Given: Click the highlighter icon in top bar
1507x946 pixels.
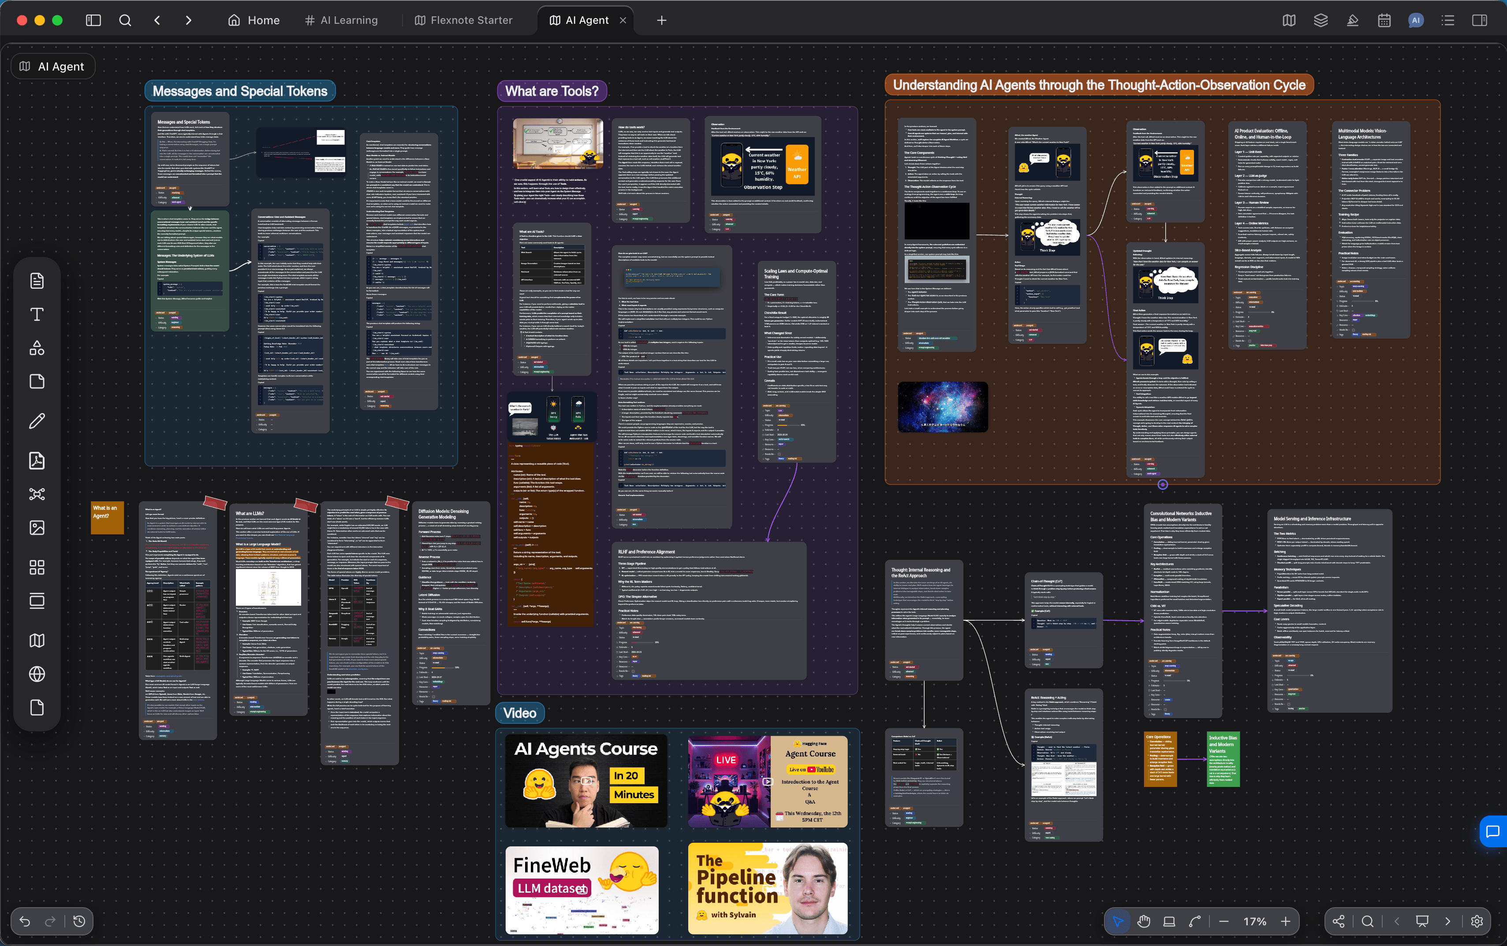Looking at the screenshot, I should 1353,20.
